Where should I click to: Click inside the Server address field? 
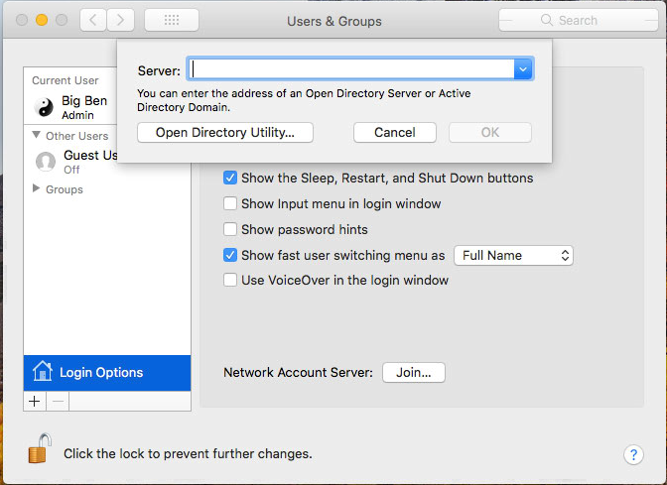coord(350,68)
